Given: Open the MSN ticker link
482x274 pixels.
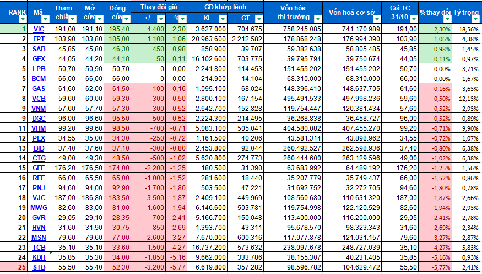Looking at the screenshot, I should [x=39, y=238].
